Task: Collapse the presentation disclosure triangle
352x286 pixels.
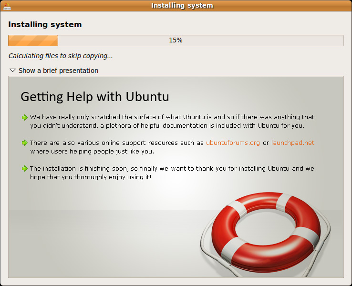Action: click(x=12, y=71)
